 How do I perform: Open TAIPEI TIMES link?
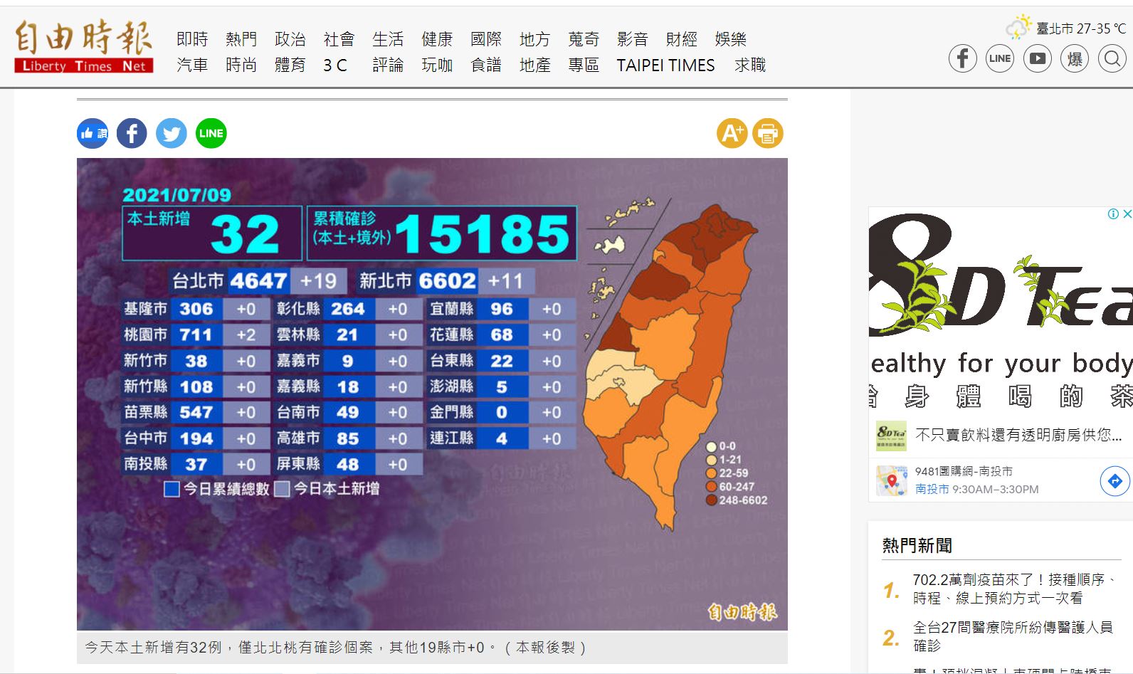coord(665,65)
